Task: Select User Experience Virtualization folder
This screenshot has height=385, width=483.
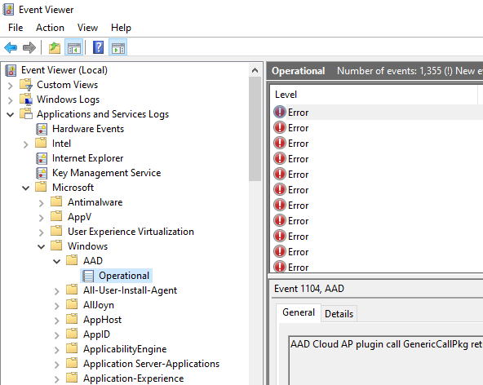Action: click(x=131, y=232)
